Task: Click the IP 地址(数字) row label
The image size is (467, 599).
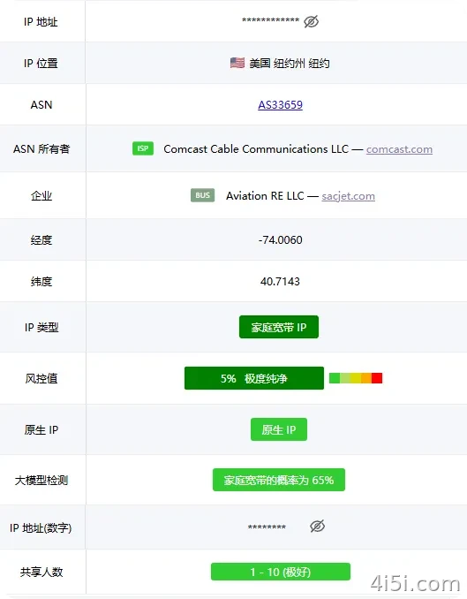Action: 41,528
